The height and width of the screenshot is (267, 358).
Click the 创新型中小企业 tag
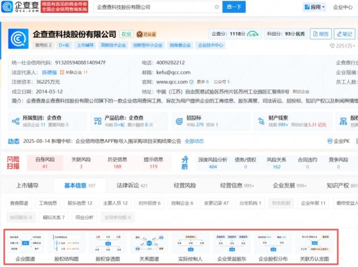pyautogui.click(x=148, y=45)
